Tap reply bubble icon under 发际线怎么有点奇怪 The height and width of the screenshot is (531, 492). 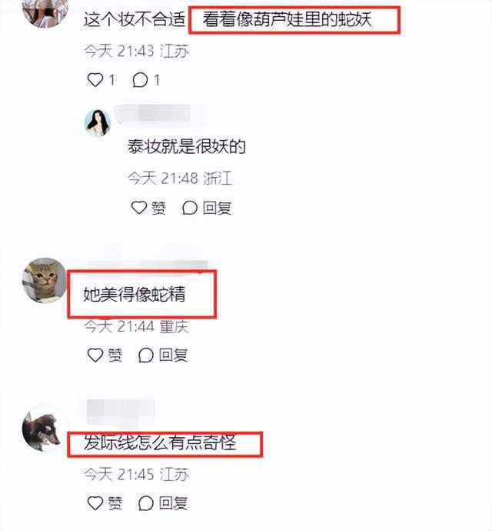point(146,503)
